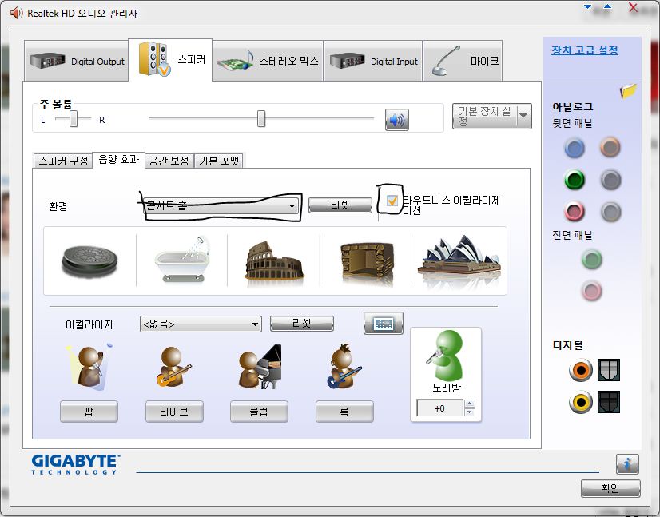Select the sewer manhole environment icon
This screenshot has height=517, width=660.
(x=89, y=262)
